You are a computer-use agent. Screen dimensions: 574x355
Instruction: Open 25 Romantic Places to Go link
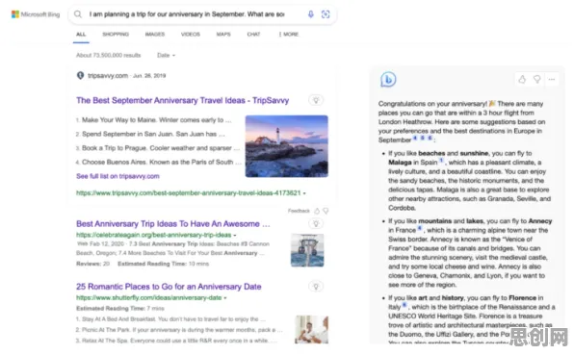169,287
